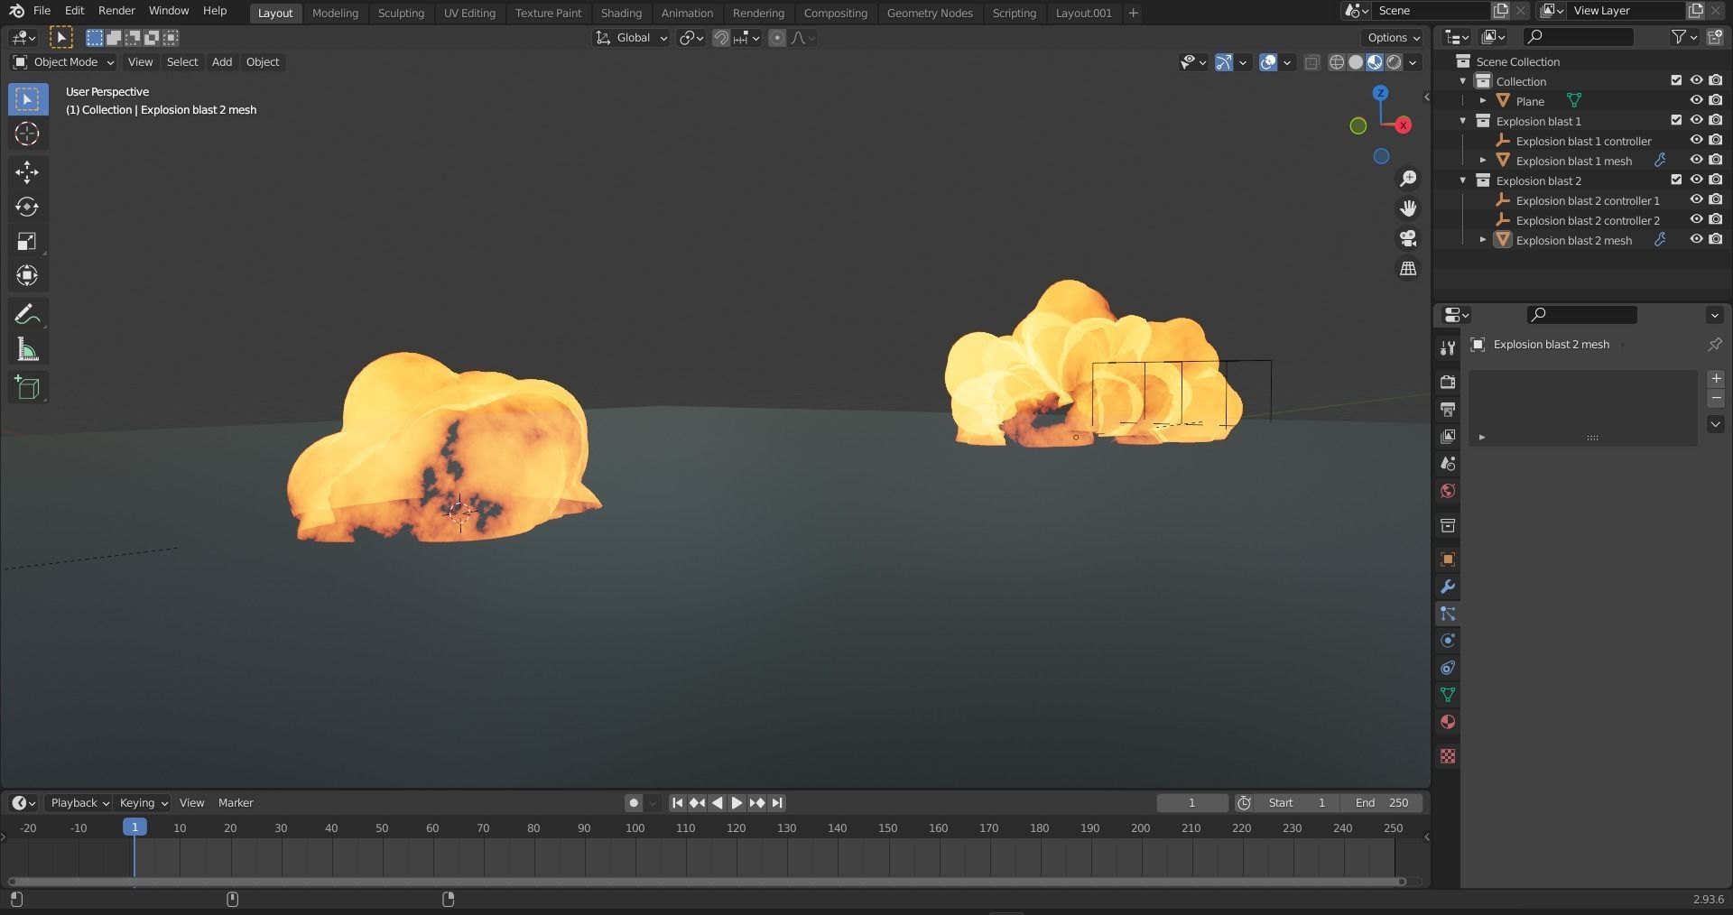Switch to the Shading workspace tab
The height and width of the screenshot is (915, 1733).
(x=620, y=13)
